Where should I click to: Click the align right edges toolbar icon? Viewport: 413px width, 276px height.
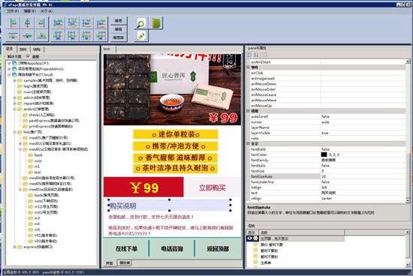(x=41, y=23)
